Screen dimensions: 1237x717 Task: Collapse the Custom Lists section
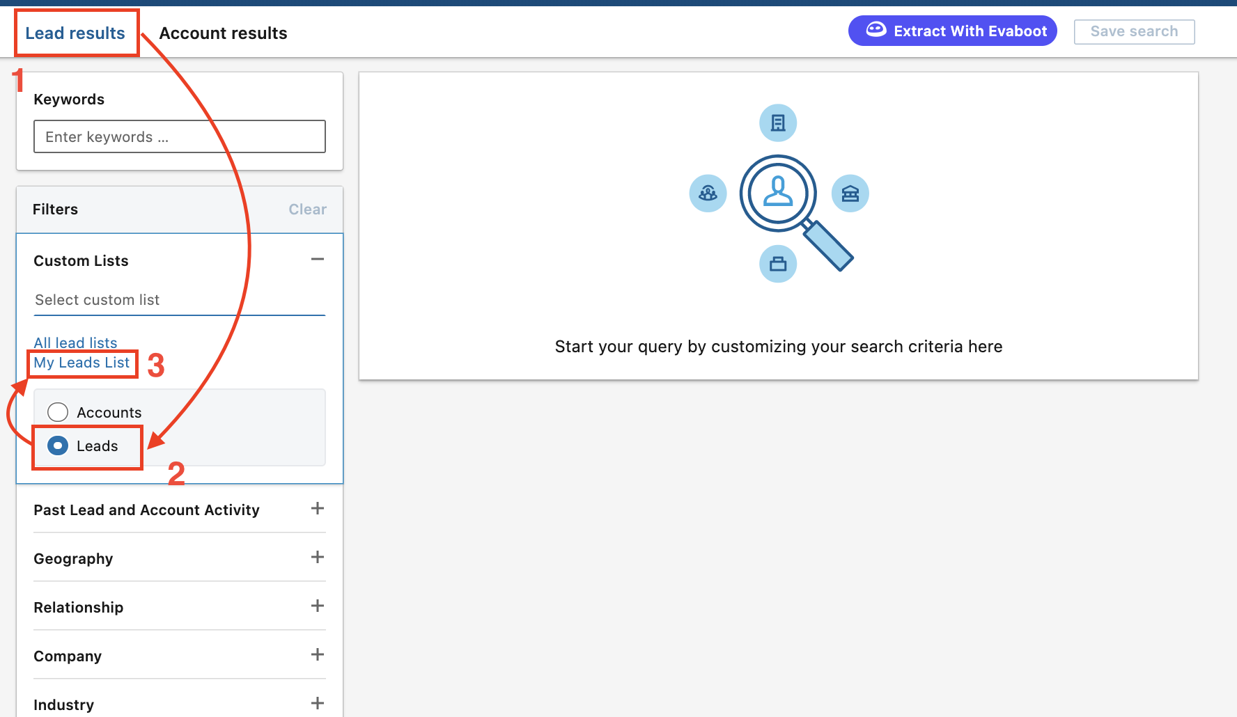pos(318,259)
